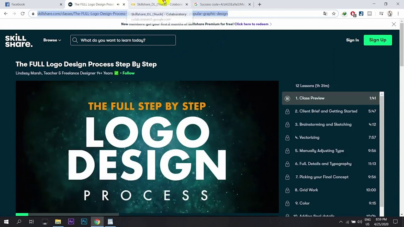This screenshot has width=404, height=227.
Task: Click the Skillshare URL in address bar
Action: tap(133, 14)
